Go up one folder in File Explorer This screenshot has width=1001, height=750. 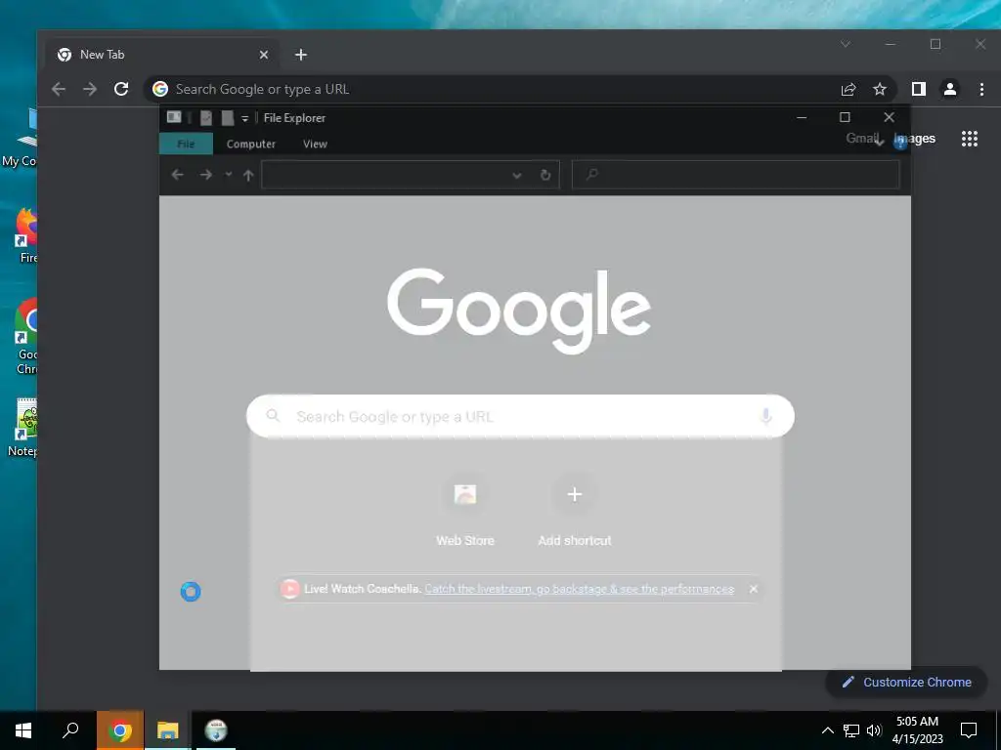tap(248, 175)
